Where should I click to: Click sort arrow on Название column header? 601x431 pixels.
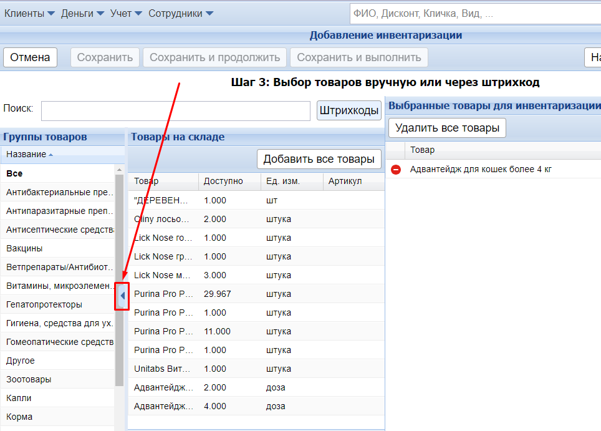click(51, 155)
